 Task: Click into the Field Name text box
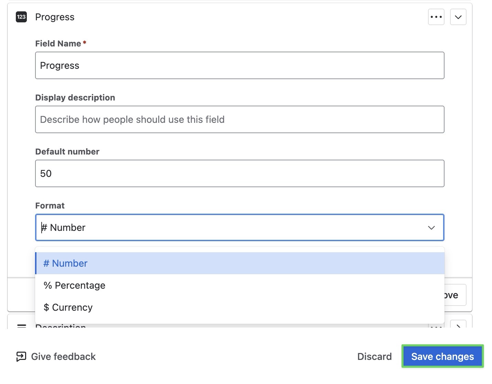tap(239, 65)
